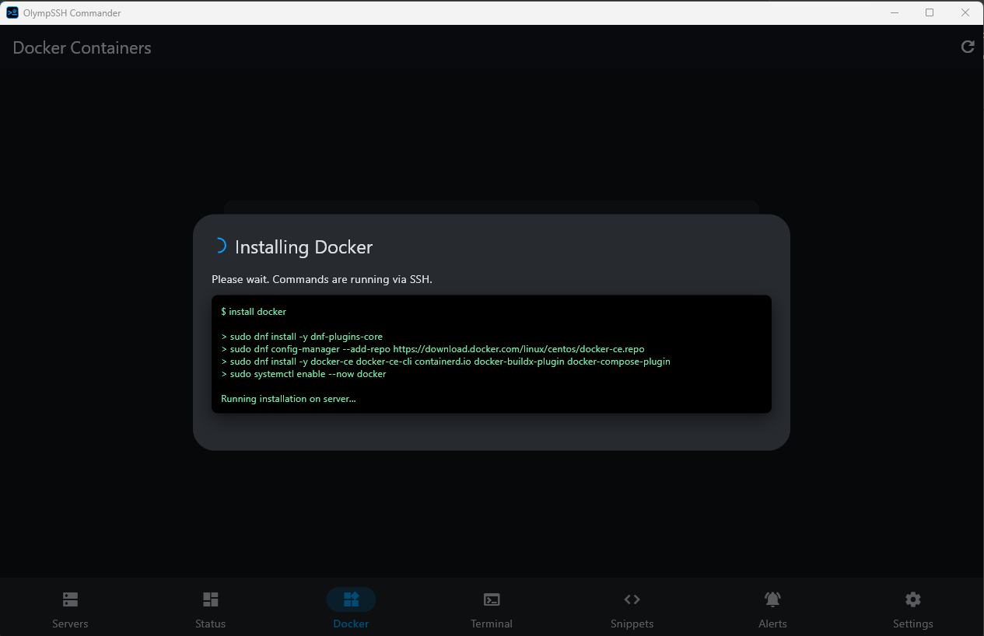Click "Please wait. Commands are running via SSH." text
The height and width of the screenshot is (636, 984).
point(322,279)
